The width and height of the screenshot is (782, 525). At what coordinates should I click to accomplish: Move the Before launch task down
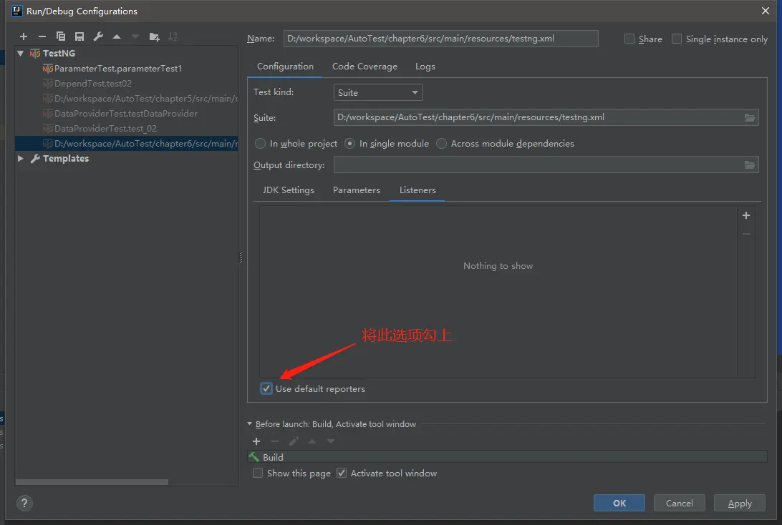(x=331, y=441)
